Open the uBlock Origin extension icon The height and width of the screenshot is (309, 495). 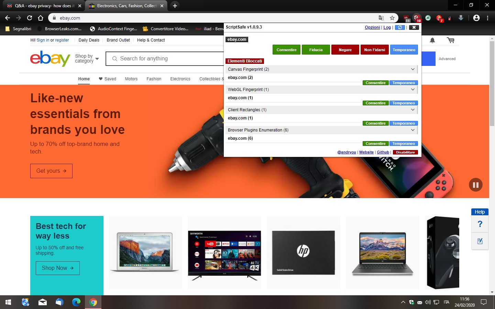click(x=406, y=18)
